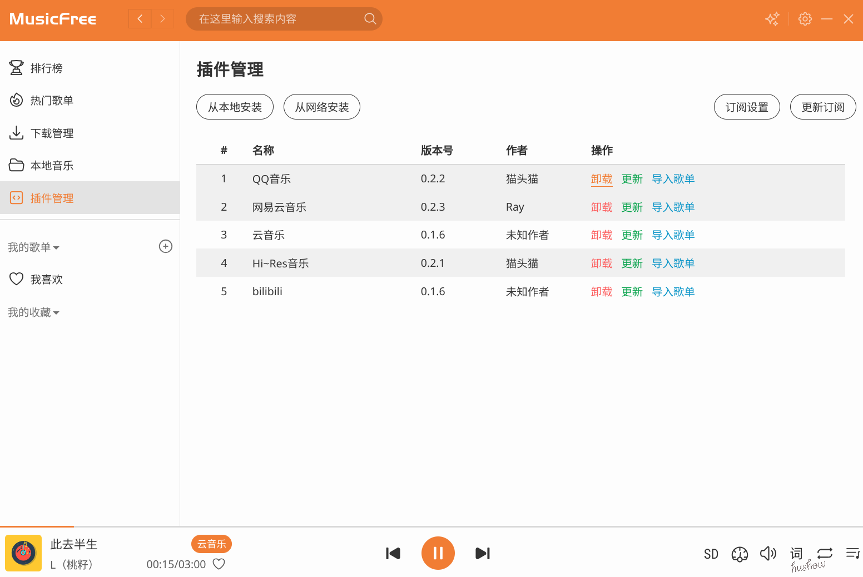
Task: Click the 热门歌单 flame icon
Action: point(16,100)
